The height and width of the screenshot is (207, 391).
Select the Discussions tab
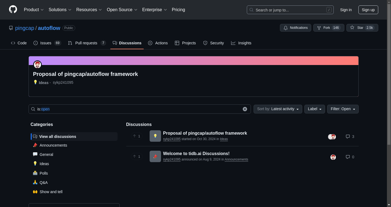[x=127, y=43]
